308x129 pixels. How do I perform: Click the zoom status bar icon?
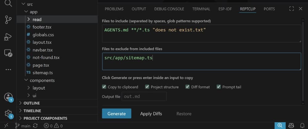coord(280,126)
